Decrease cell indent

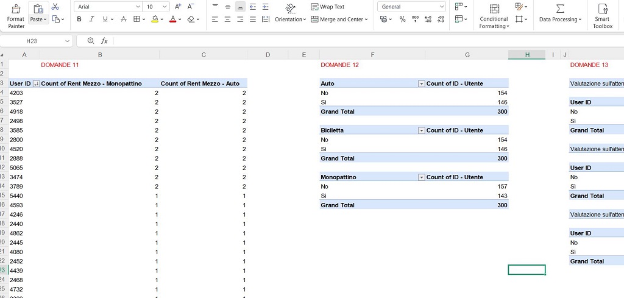[253, 7]
